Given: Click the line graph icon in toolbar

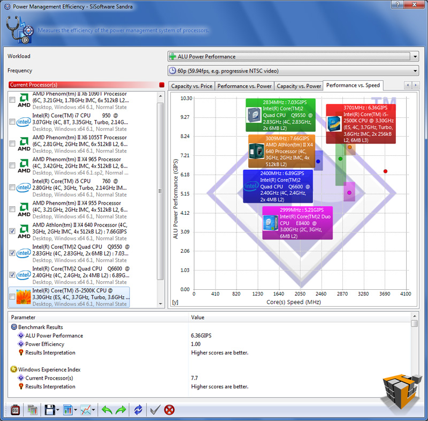Looking at the screenshot, I should [x=86, y=410].
